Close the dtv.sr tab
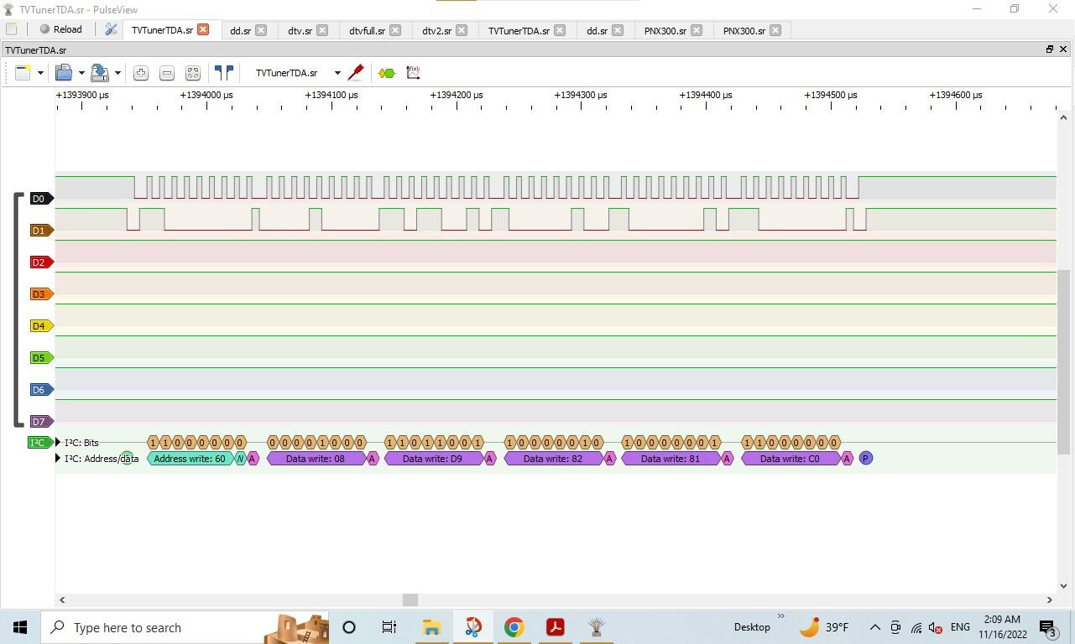 (x=322, y=30)
